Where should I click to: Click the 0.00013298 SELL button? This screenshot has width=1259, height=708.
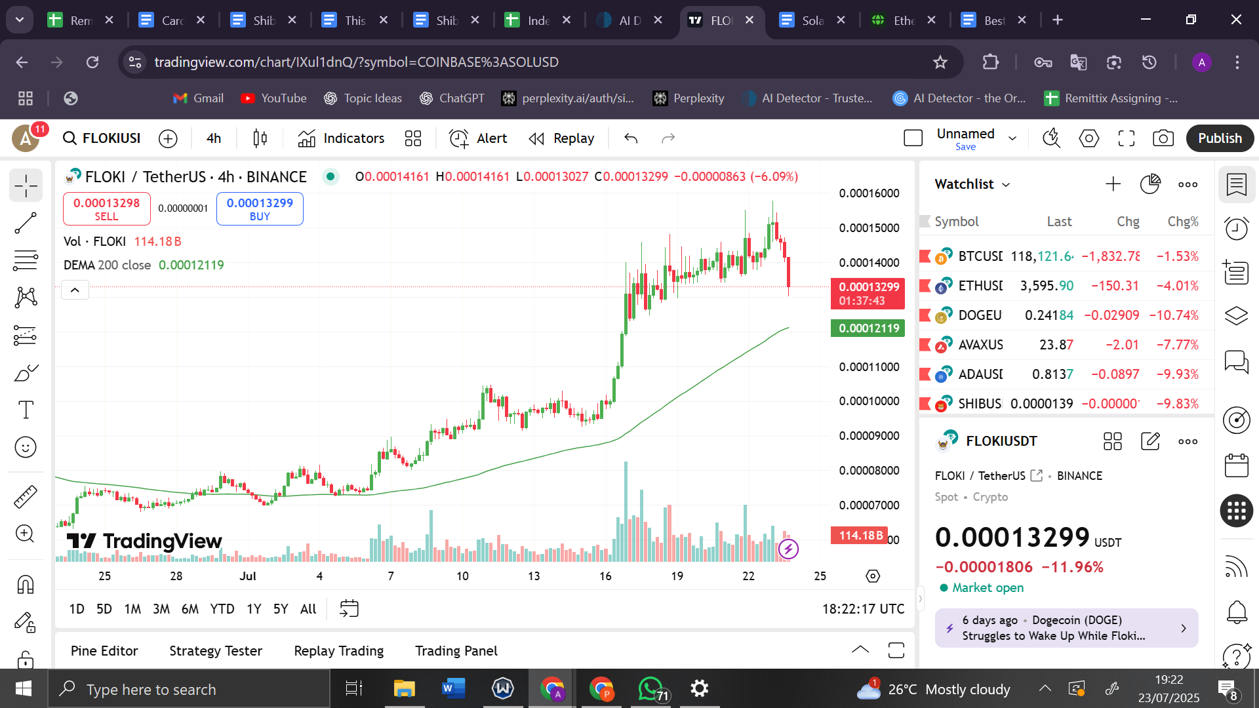[x=107, y=209]
